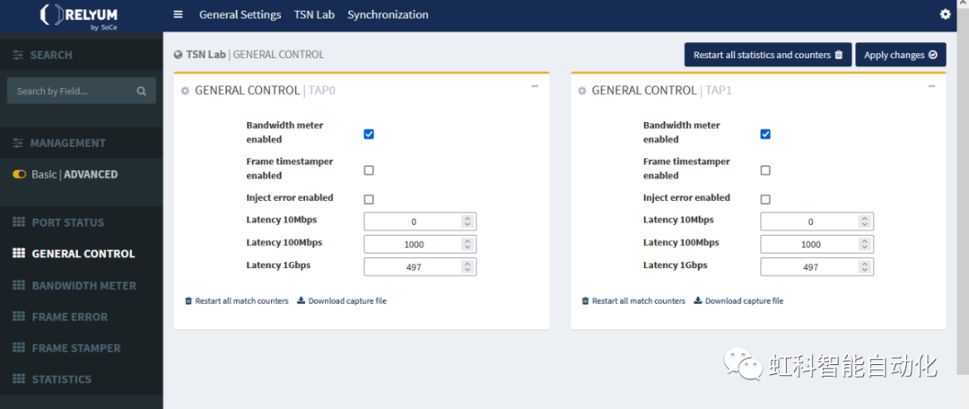Viewport: 969px width, 409px height.
Task: Click stepper arrows of TAP0 Latency 1Gbps
Action: point(467,267)
